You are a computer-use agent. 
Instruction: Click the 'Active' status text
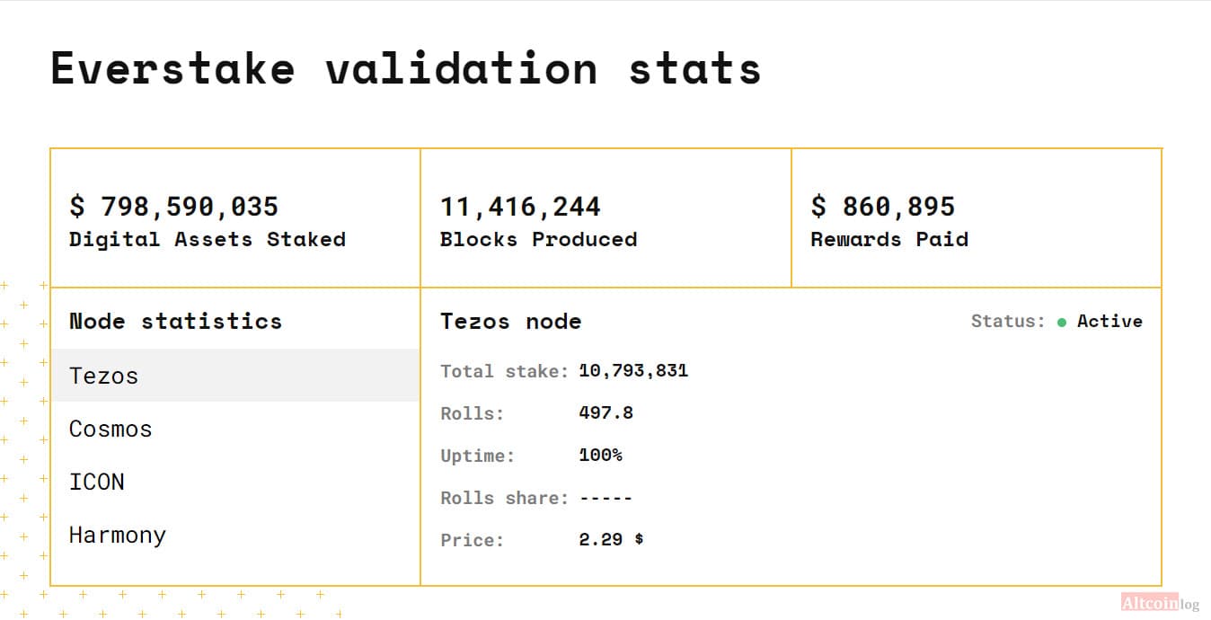1109,321
